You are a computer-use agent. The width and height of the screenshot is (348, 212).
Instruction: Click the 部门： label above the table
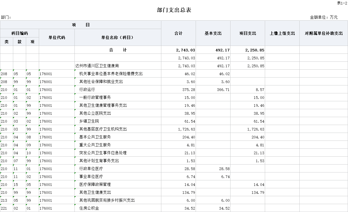point(6,17)
